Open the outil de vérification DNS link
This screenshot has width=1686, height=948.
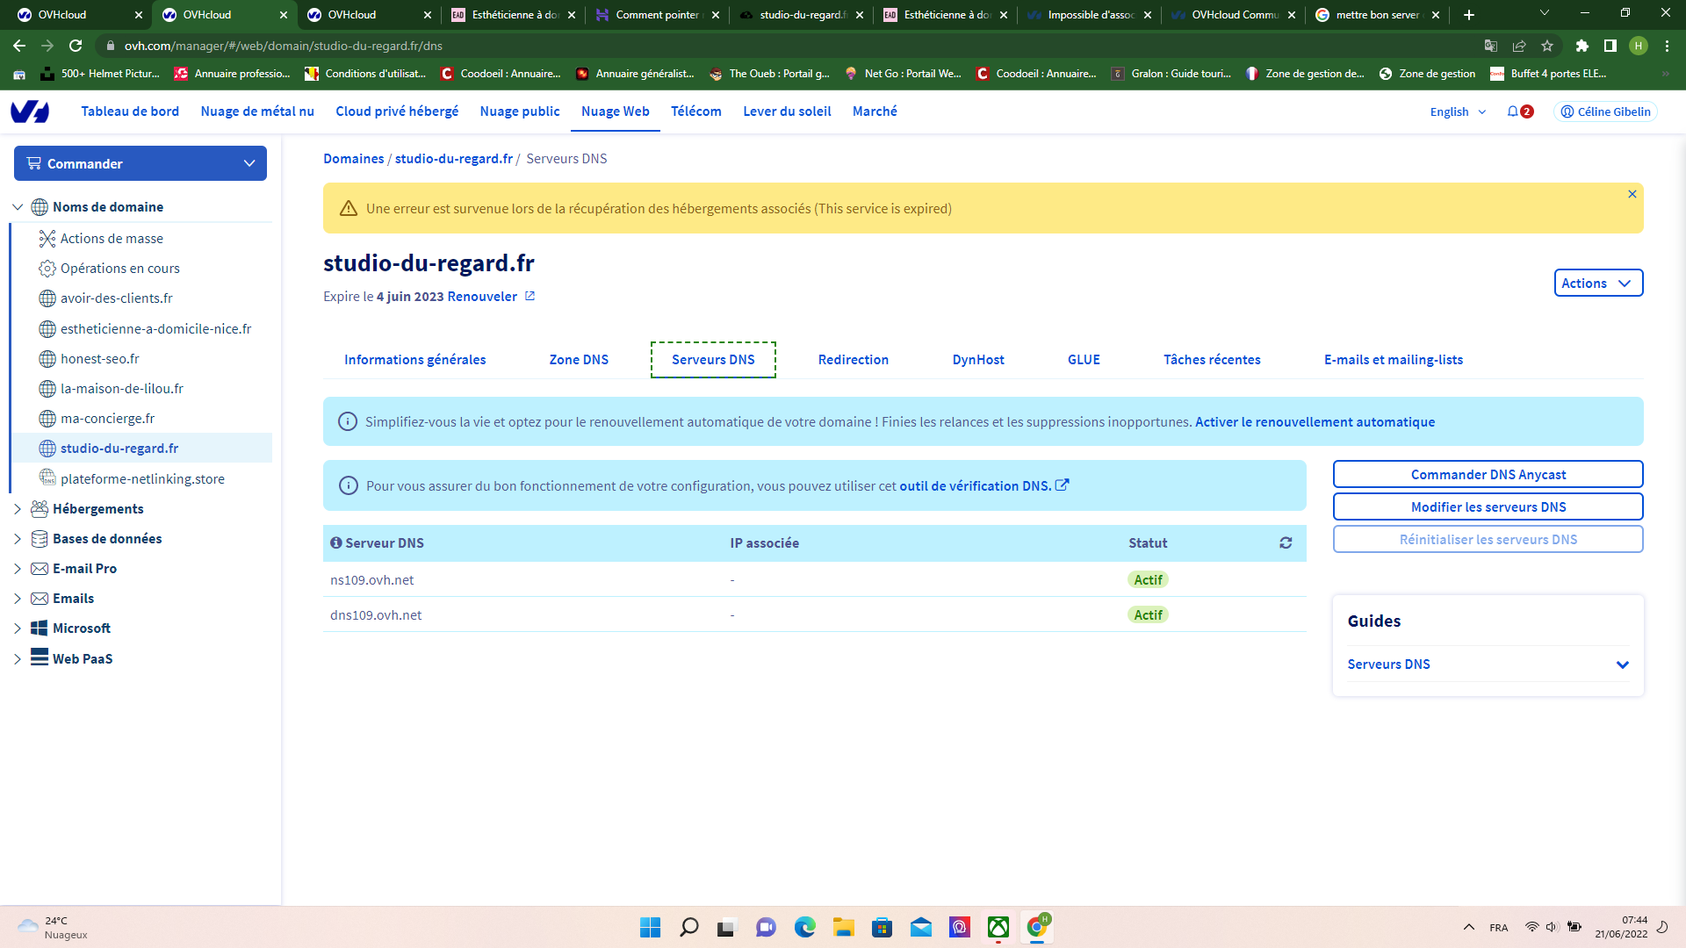coord(983,485)
